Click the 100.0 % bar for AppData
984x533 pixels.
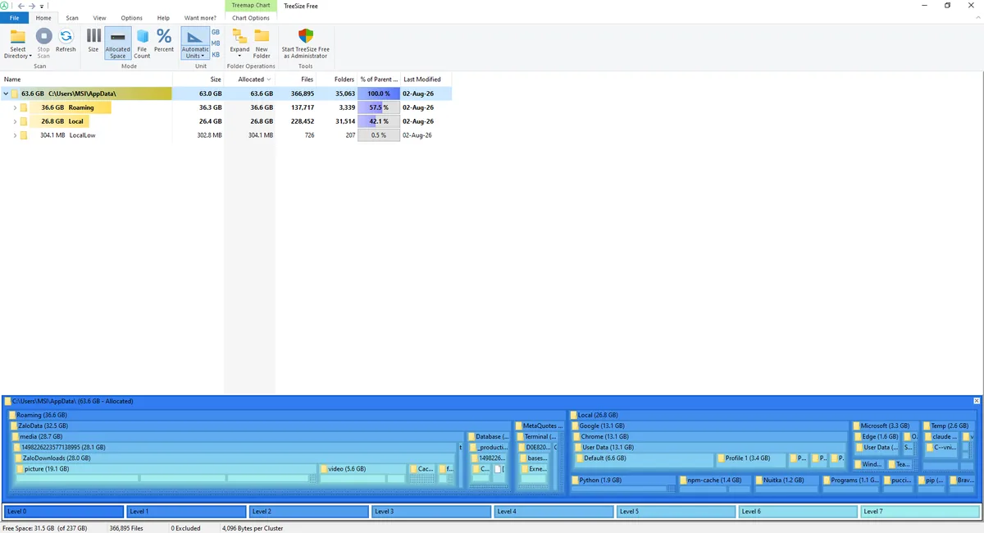click(x=379, y=93)
